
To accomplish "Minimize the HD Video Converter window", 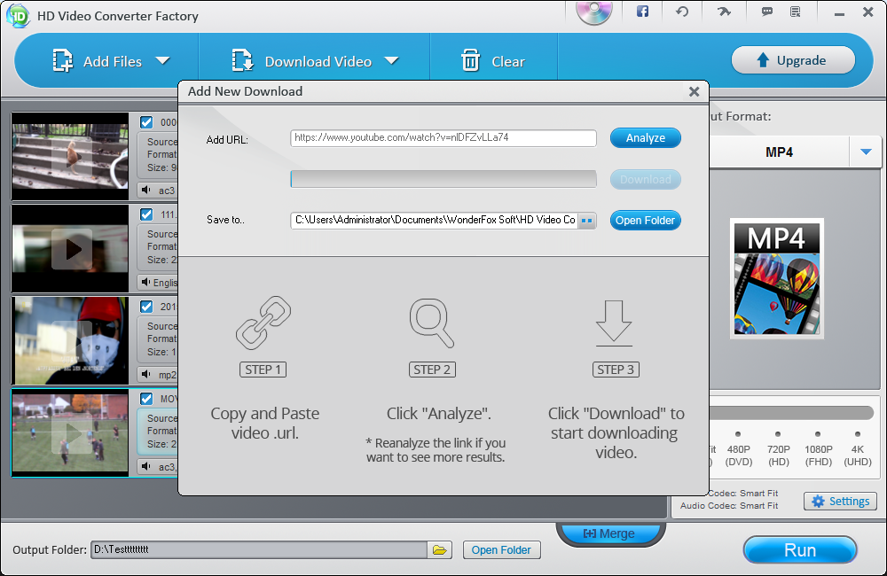I will click(839, 12).
